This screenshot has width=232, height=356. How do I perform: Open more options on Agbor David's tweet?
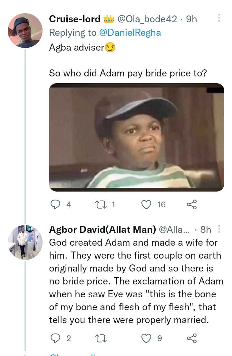point(219,229)
